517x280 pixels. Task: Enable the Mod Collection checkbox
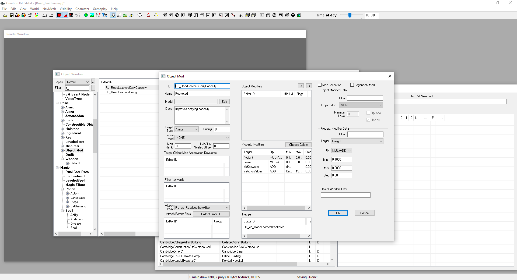point(320,85)
